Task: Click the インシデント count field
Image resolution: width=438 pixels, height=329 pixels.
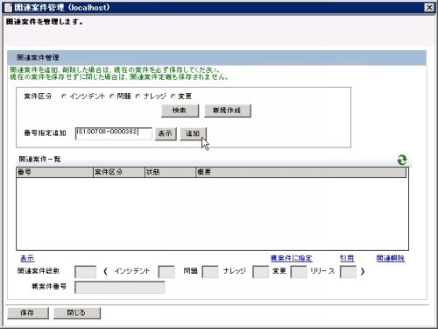Action: tap(166, 272)
